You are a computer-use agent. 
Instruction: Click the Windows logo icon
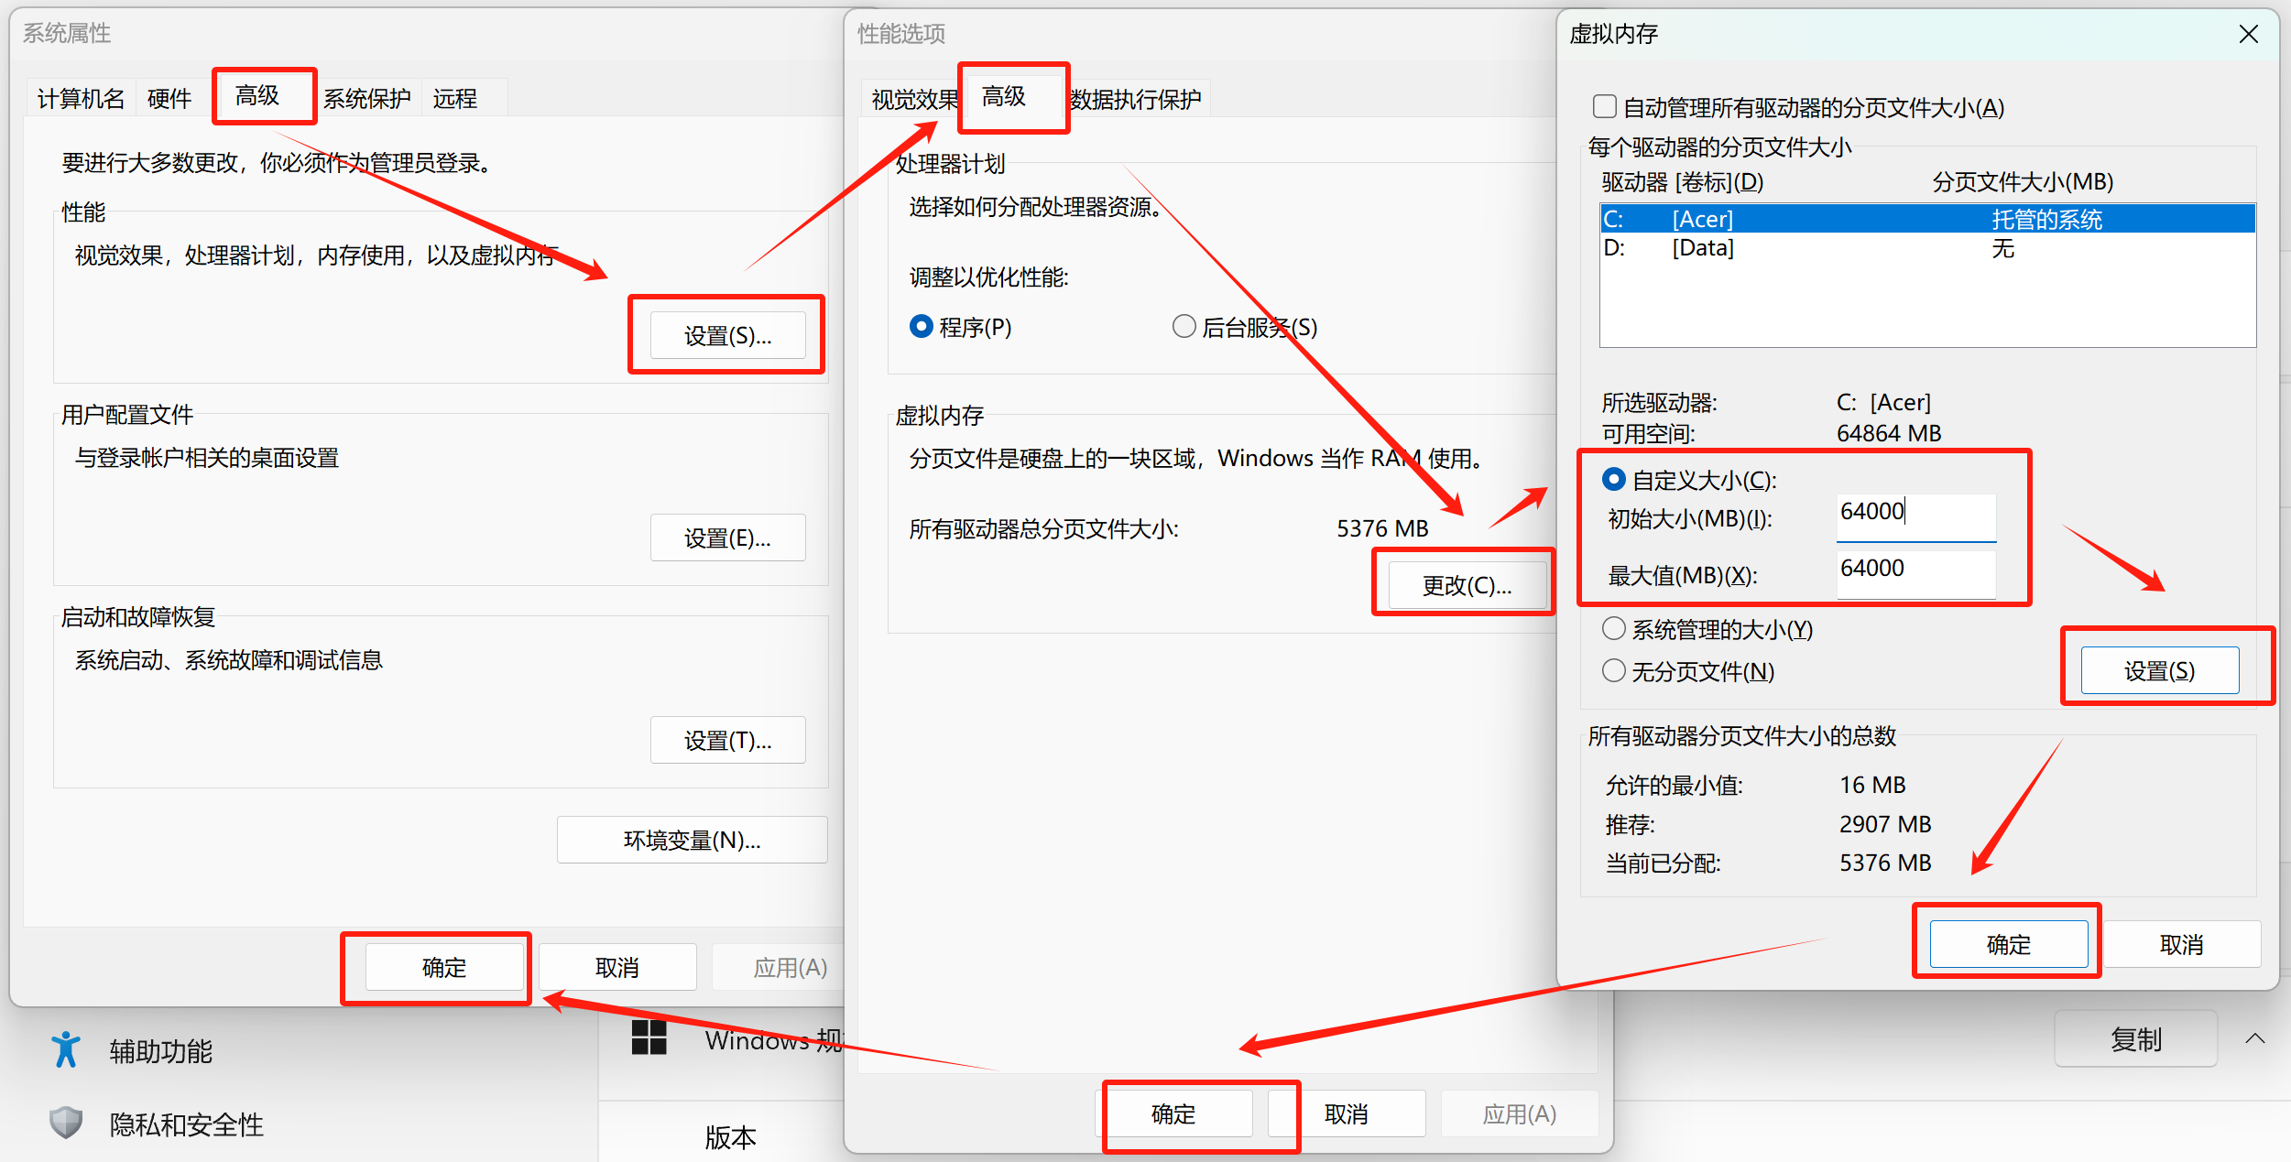tap(649, 1037)
